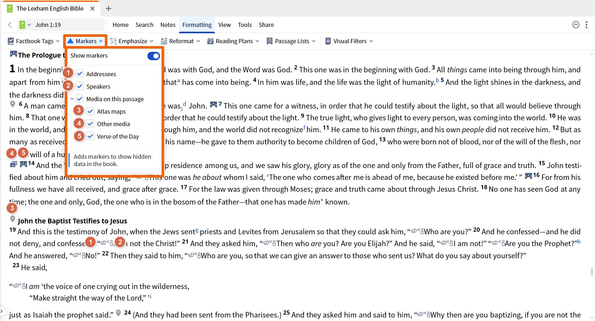Screen dimensions: 595x321
Task: Select the Formatting tab
Action: [x=197, y=25]
